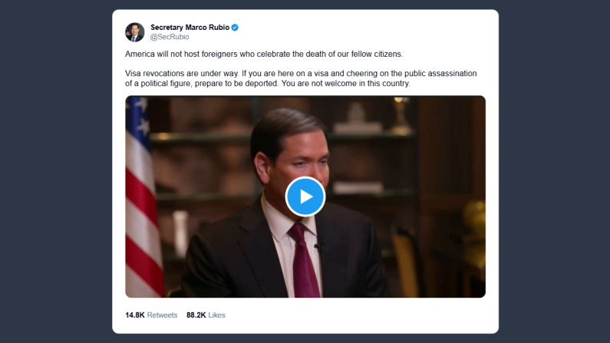This screenshot has width=610, height=343.
Task: Click the dark background outside the tweet card
Action: tap(54, 169)
